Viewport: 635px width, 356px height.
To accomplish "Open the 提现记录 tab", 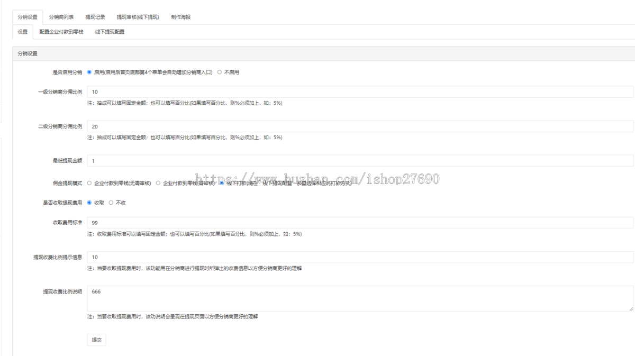I will pos(95,17).
